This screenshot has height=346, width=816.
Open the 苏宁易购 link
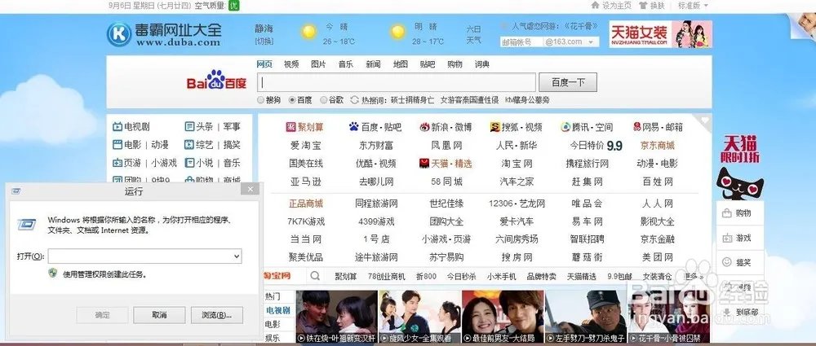click(446, 257)
